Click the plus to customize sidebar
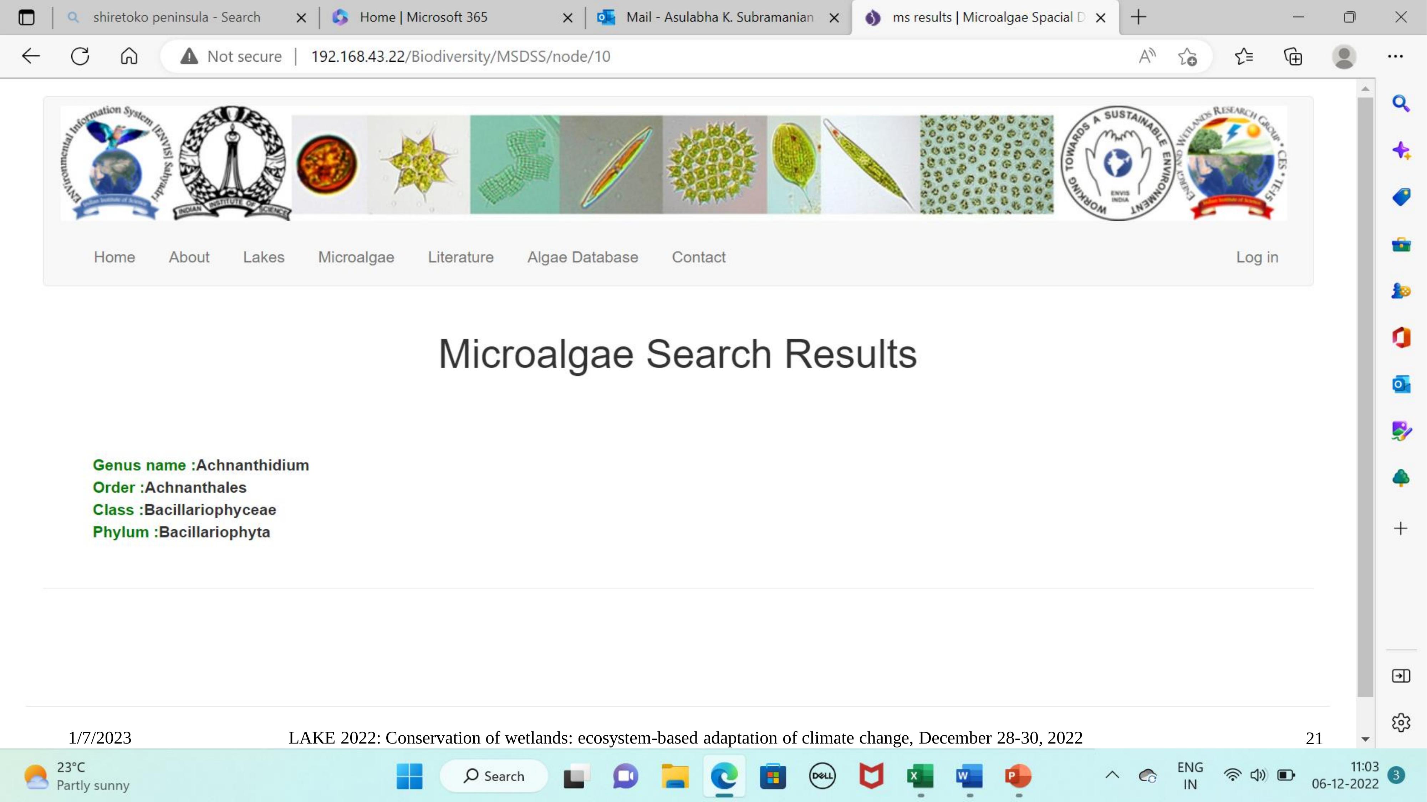Viewport: 1427px width, 802px height. [x=1400, y=529]
